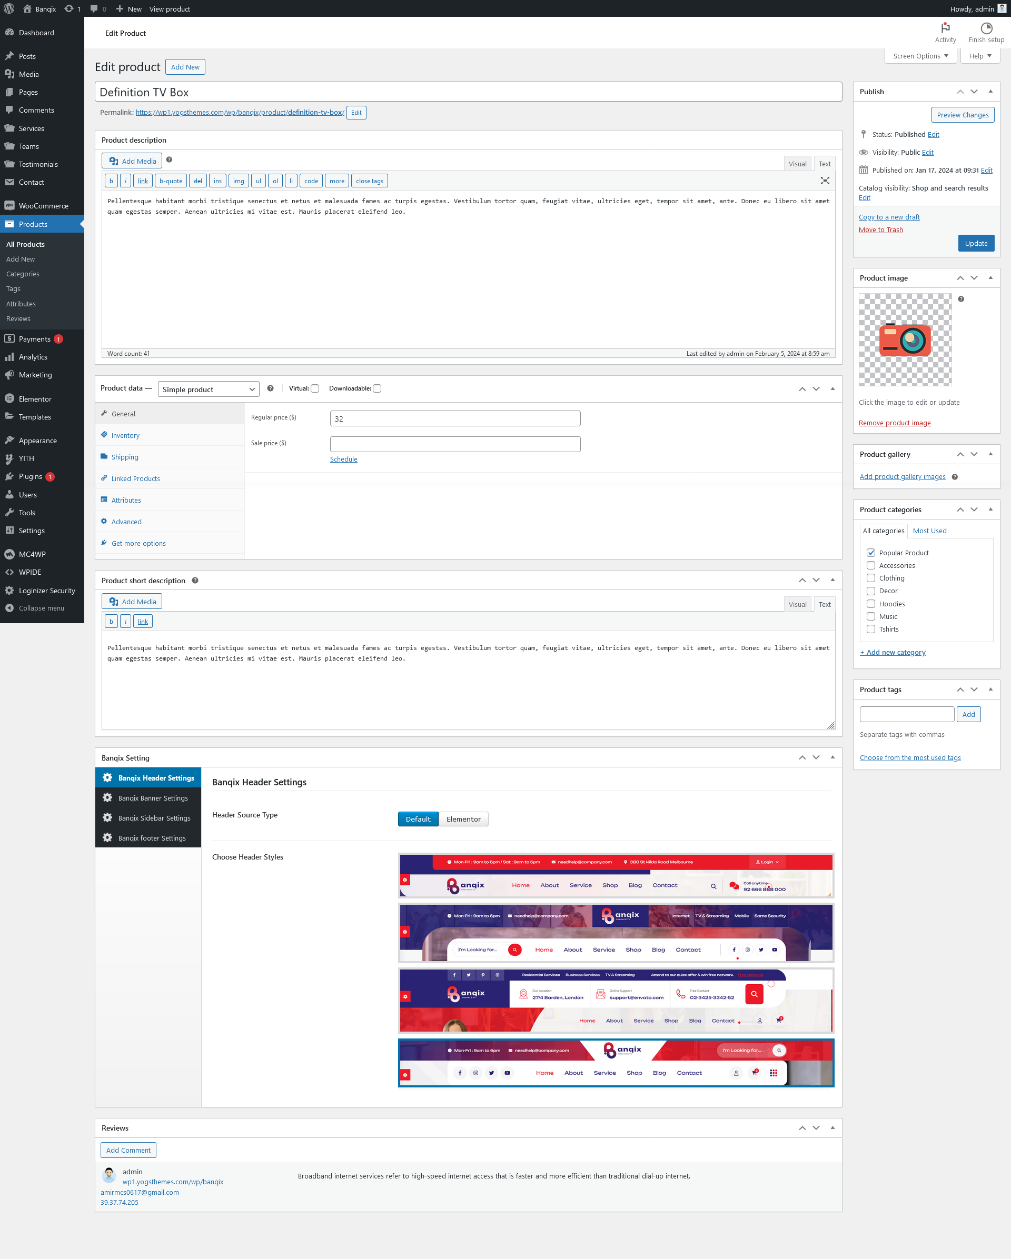Enable the Virtual checkbox
Viewport: 1011px width, 1259px height.
pyautogui.click(x=315, y=389)
